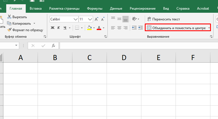Toggle underline formatting (Ч)
The height and width of the screenshot is (119, 218).
tap(65, 28)
